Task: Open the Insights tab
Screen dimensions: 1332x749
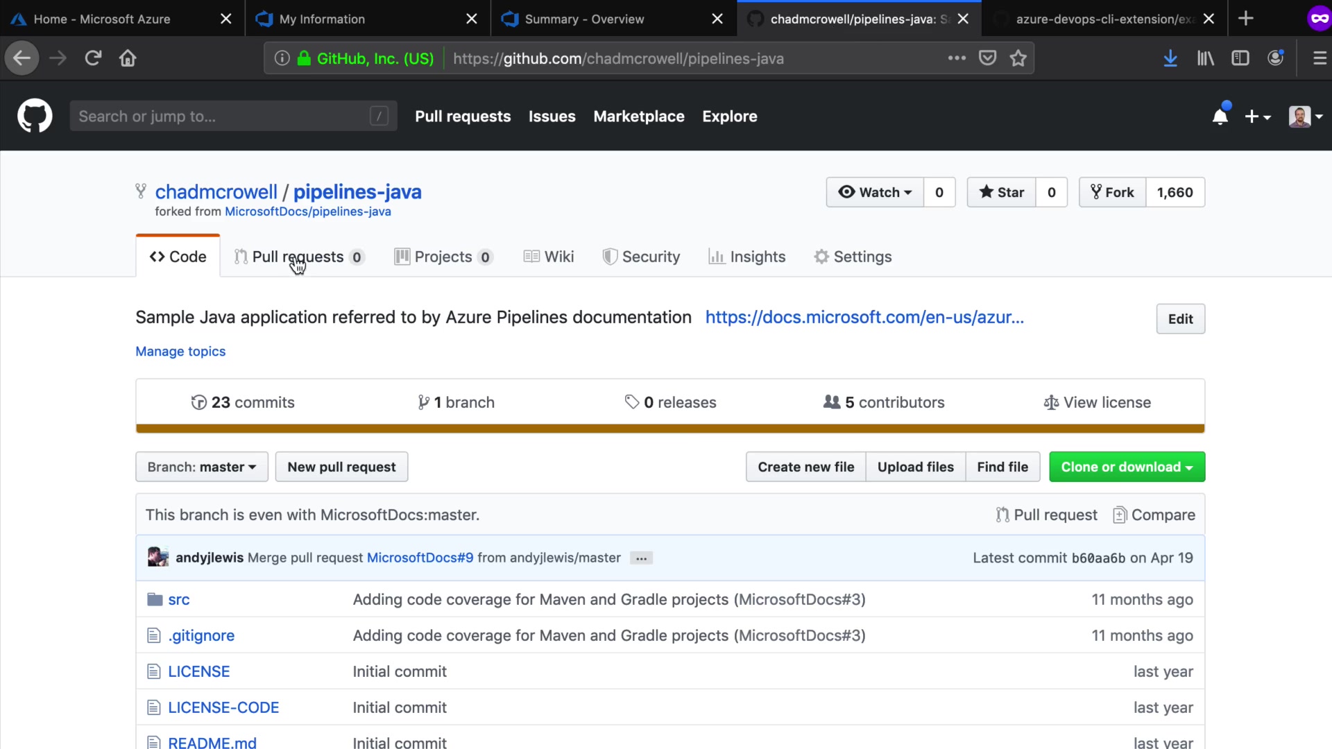Action: click(x=747, y=257)
